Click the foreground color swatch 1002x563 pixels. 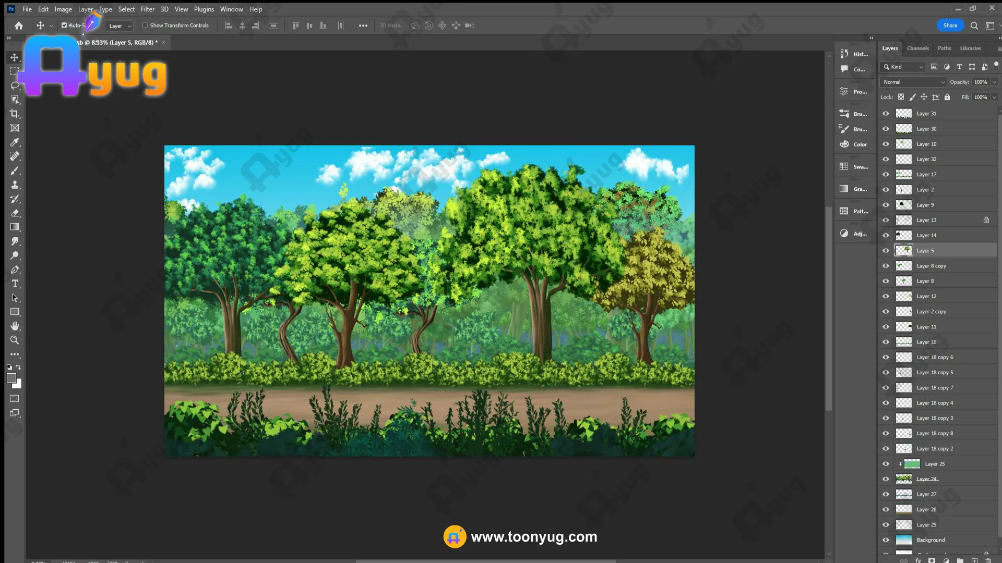click(11, 378)
